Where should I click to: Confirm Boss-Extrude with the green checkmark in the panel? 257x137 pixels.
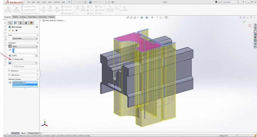pos(9,30)
